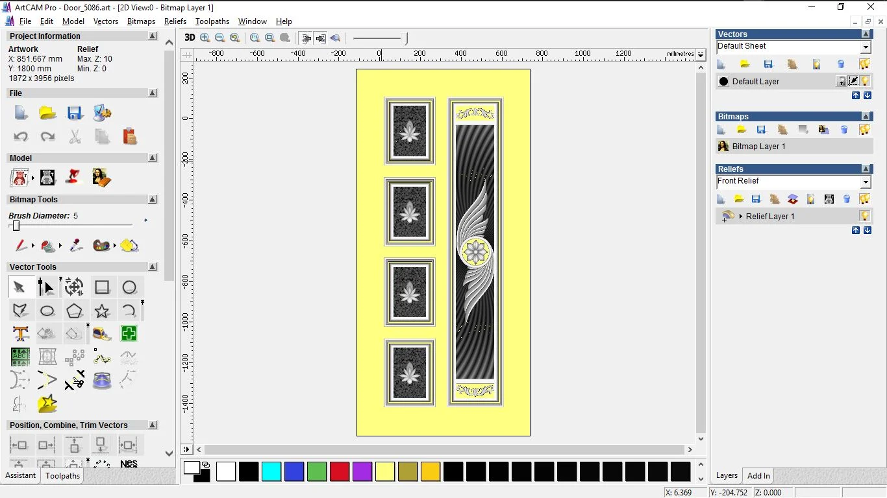The height and width of the screenshot is (498, 887).
Task: Open the Transform Vectors tool
Action: point(73,287)
